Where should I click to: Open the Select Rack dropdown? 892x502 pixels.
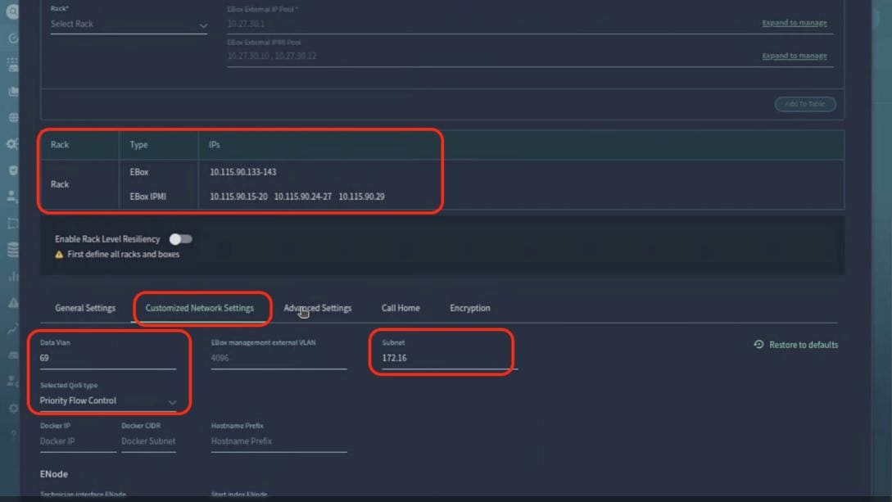point(127,24)
